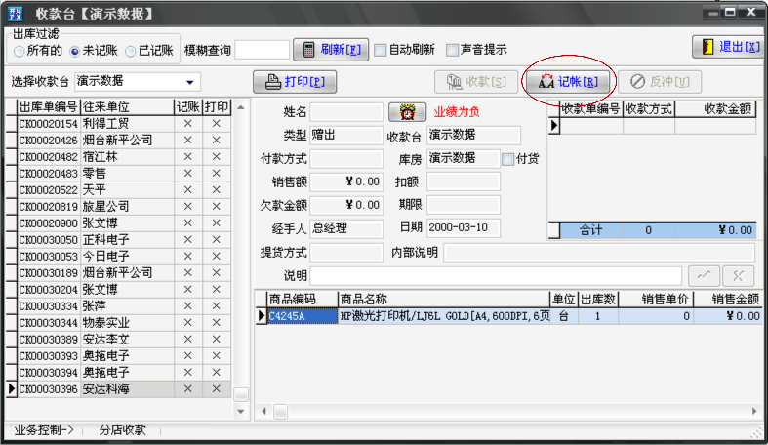
Task: Click the 扣额 field
Action: (x=464, y=182)
